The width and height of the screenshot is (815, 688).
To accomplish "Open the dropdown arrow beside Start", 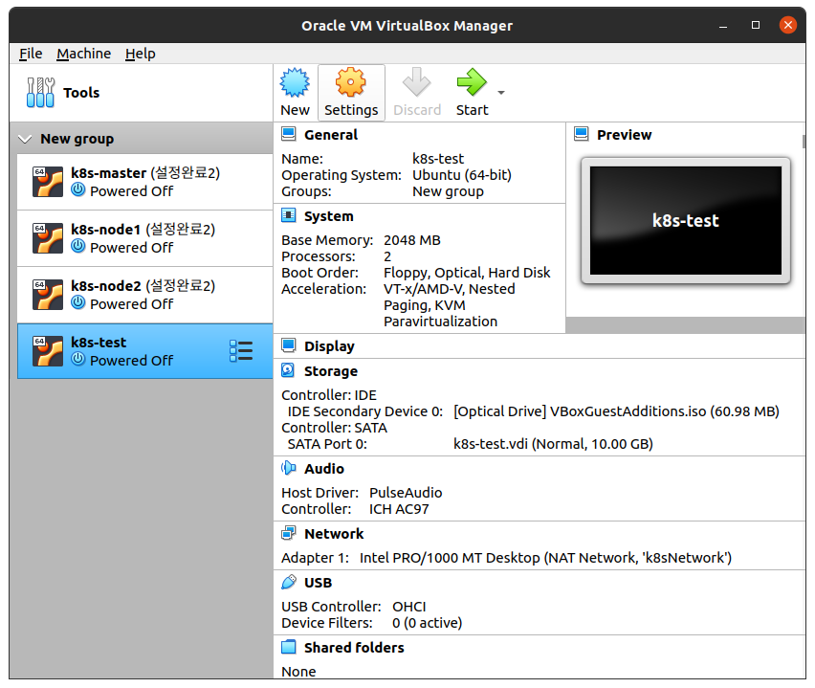I will (501, 93).
